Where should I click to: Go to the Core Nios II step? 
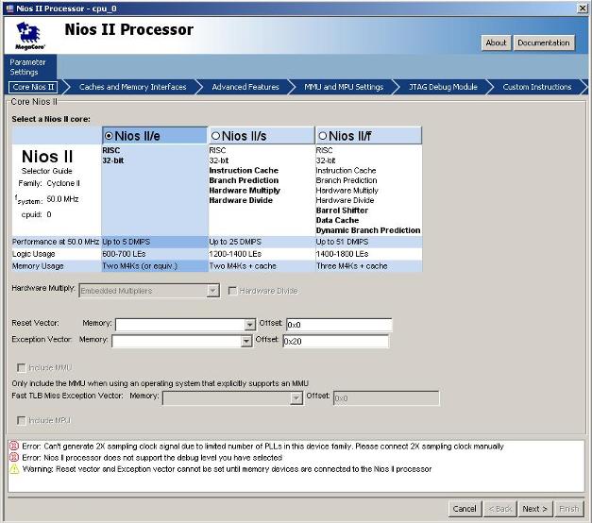click(x=33, y=87)
